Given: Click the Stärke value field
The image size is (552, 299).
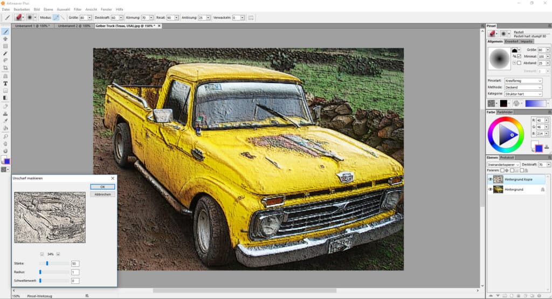Looking at the screenshot, I should click(x=75, y=263).
